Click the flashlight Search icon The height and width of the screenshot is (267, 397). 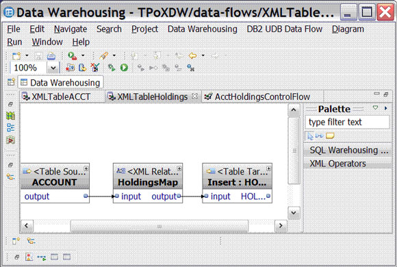click(104, 55)
